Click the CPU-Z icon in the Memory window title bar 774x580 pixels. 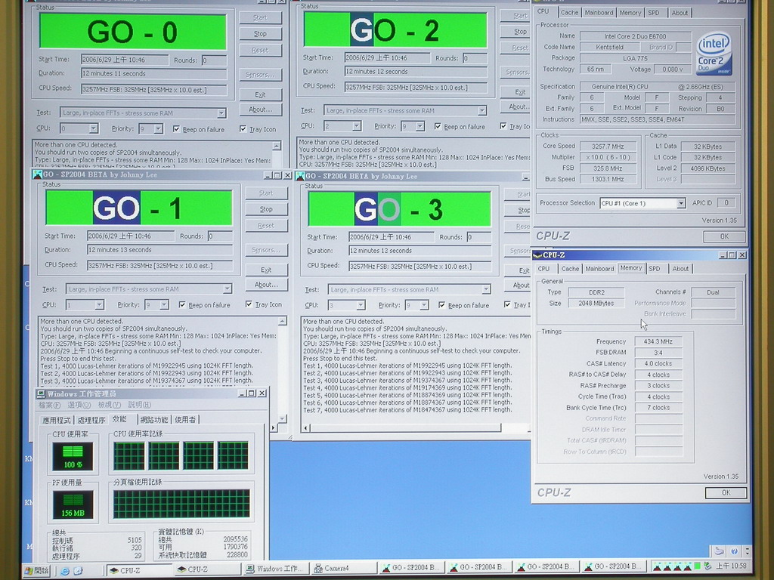pos(537,255)
